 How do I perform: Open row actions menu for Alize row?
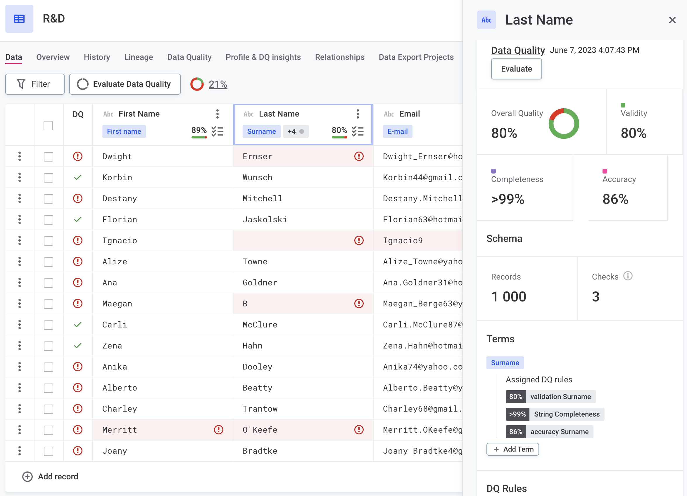[x=20, y=261]
